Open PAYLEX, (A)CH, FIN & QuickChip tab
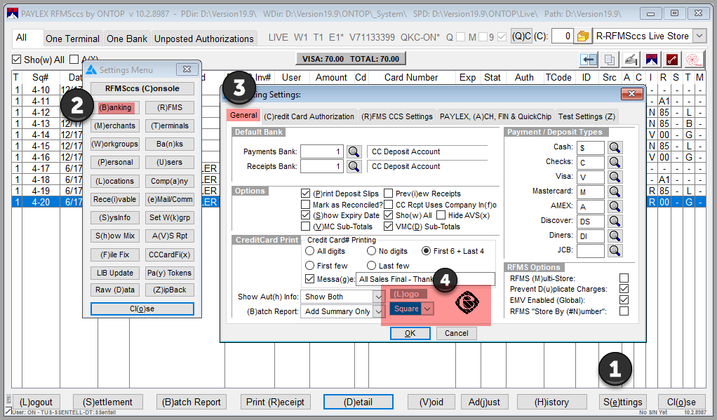The image size is (717, 420). click(x=496, y=116)
